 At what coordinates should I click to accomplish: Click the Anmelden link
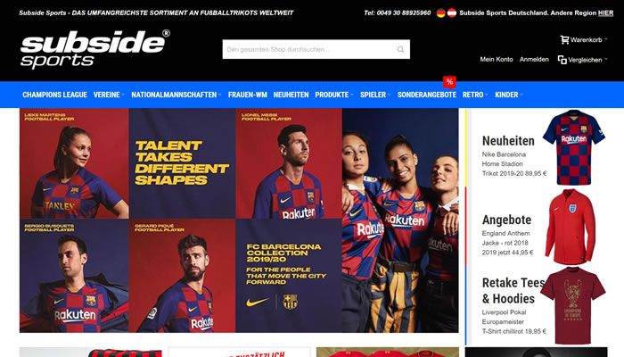click(534, 60)
